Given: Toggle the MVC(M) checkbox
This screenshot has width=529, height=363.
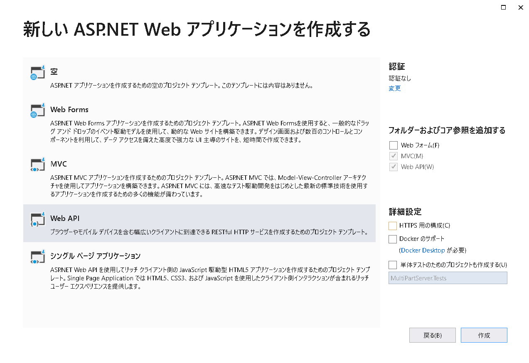Looking at the screenshot, I should 394,156.
